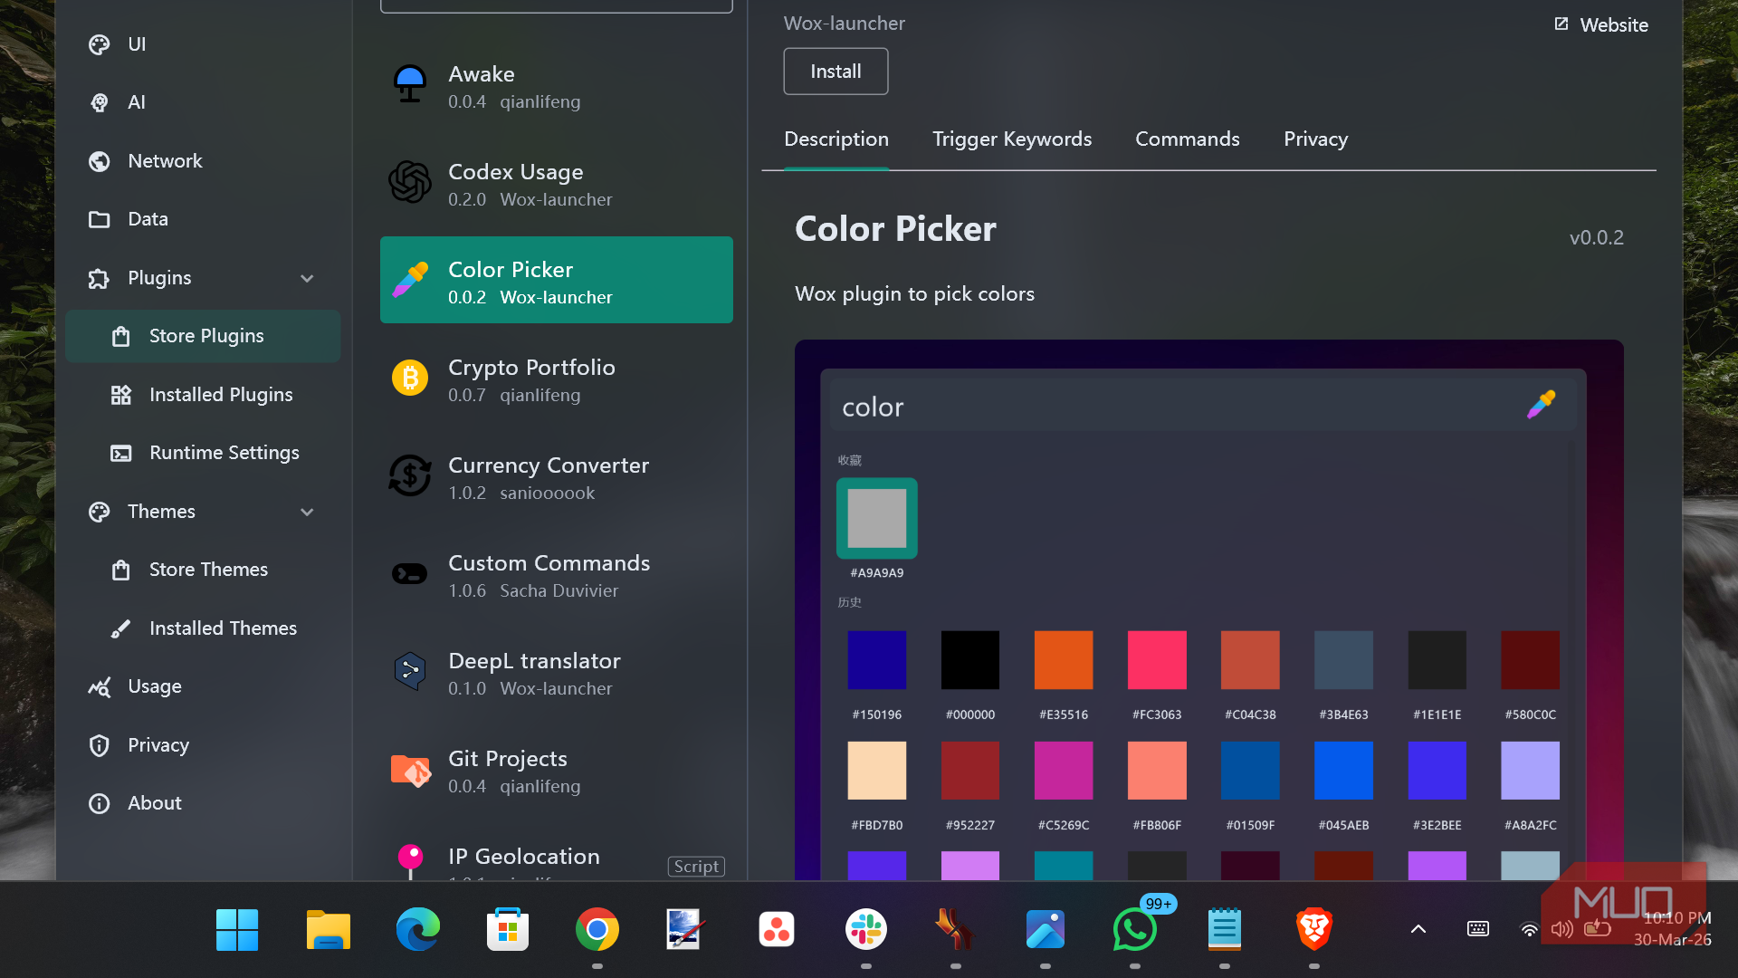1738x978 pixels.
Task: Click the #E35516 orange swatch
Action: pyautogui.click(x=1064, y=660)
